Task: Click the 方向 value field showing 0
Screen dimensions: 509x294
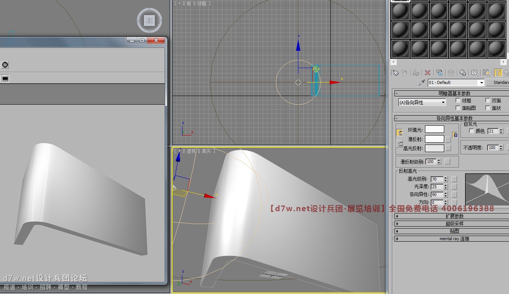Action: point(437,202)
